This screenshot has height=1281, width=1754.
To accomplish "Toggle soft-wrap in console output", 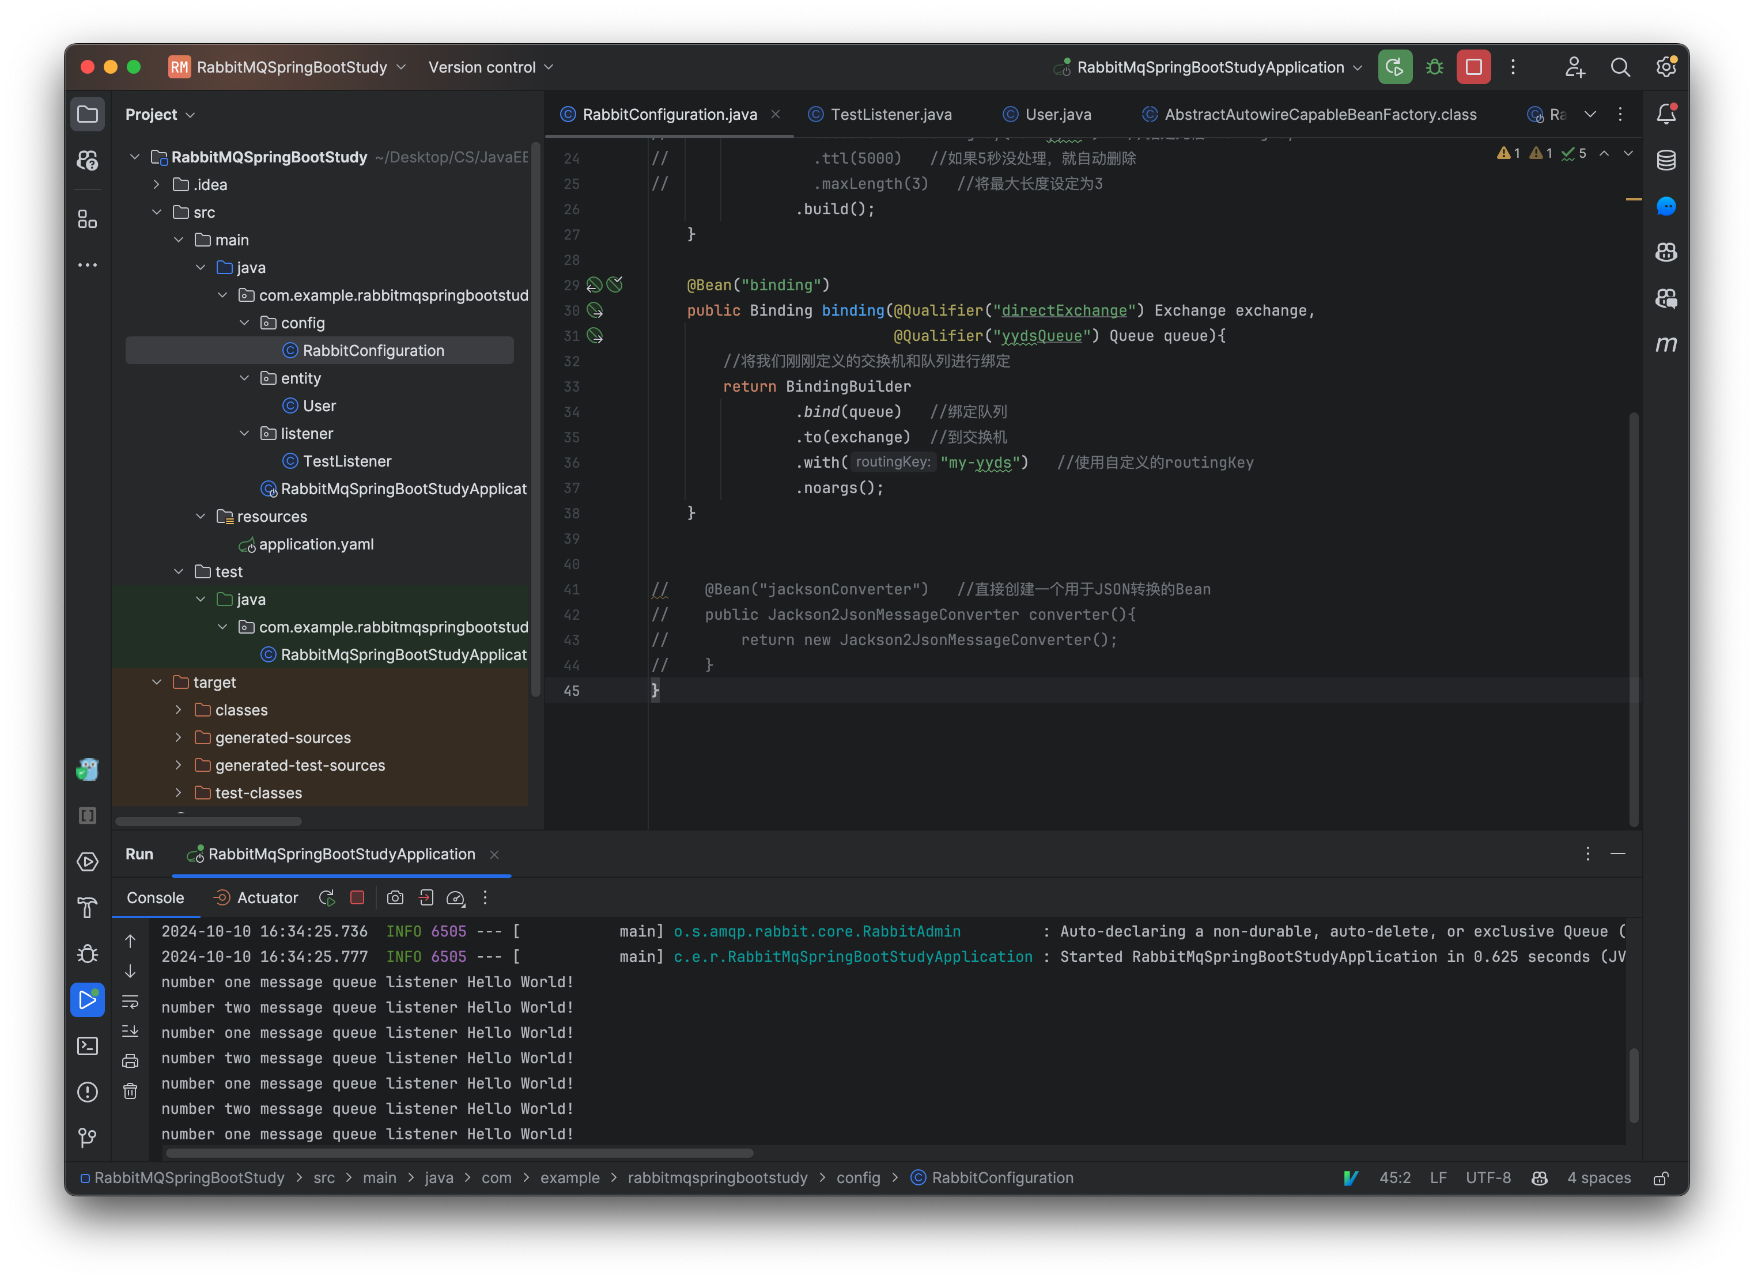I will point(130,1002).
